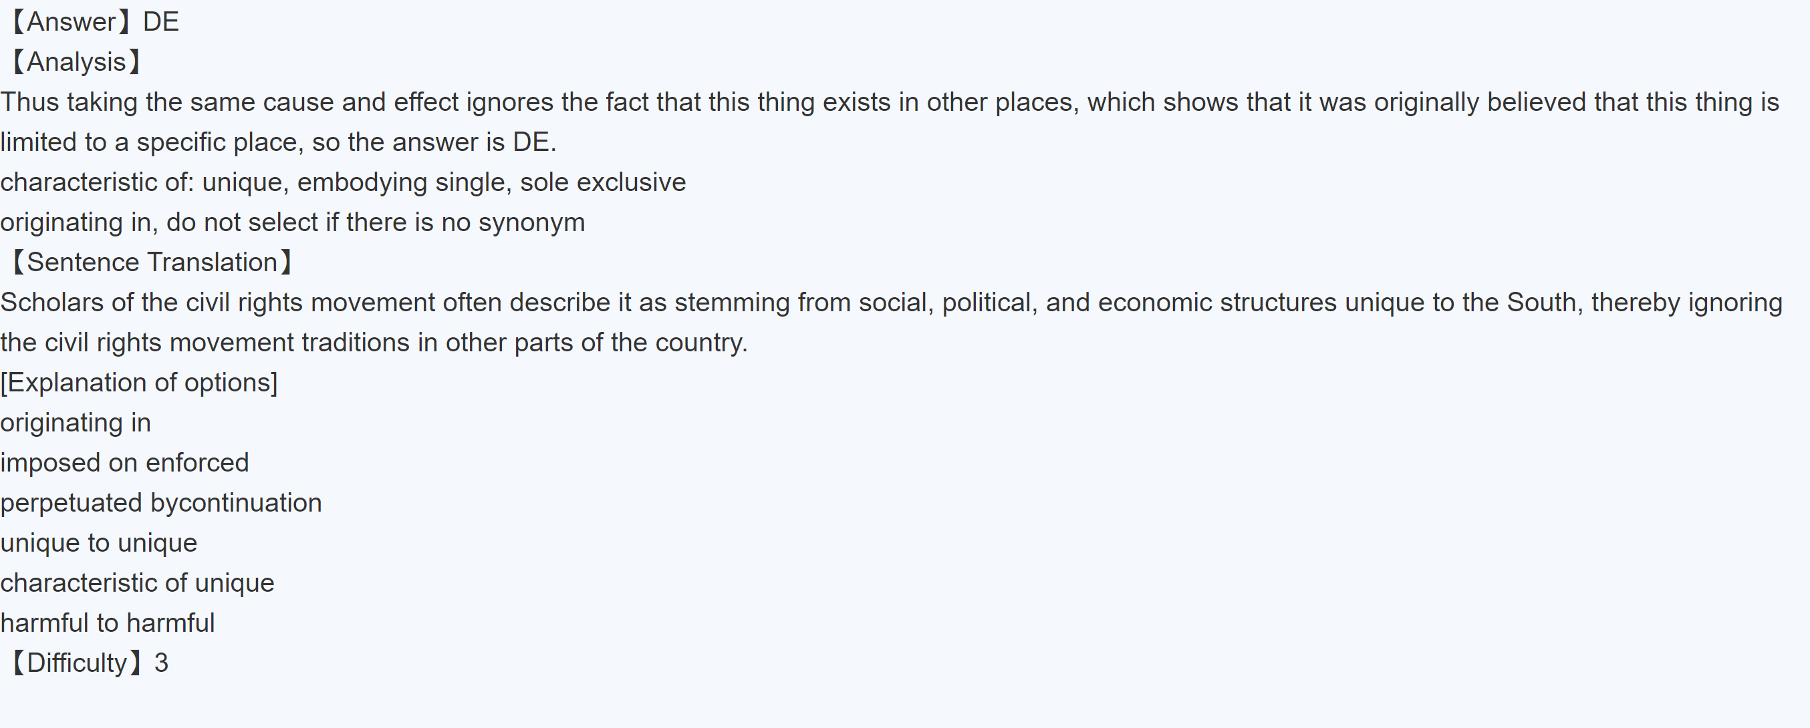
Task: Click the standalone "originating in" option line
Action: tap(76, 423)
